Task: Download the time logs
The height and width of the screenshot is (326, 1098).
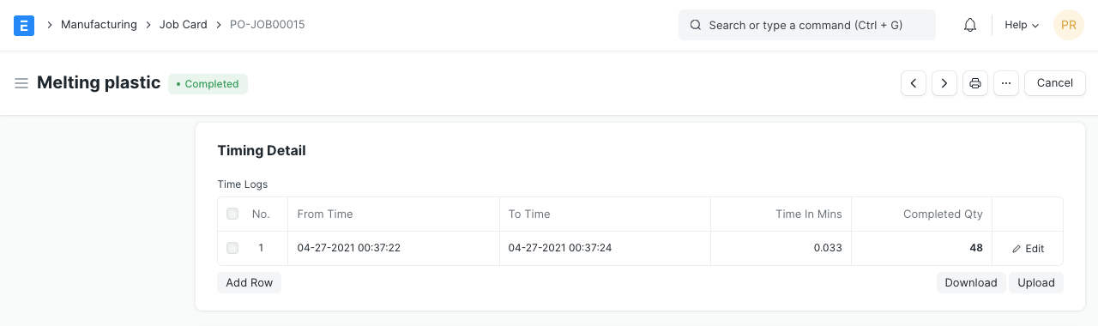Action: click(x=971, y=282)
